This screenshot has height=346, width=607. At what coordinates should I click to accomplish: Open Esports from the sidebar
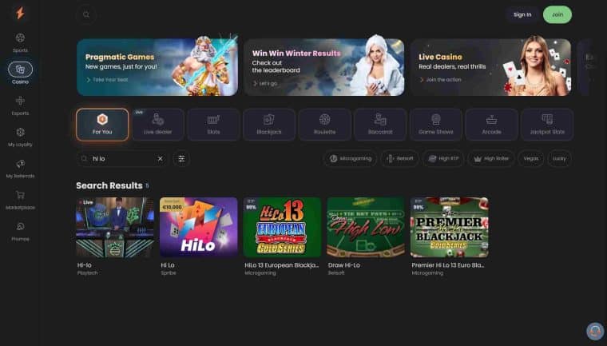[20, 105]
